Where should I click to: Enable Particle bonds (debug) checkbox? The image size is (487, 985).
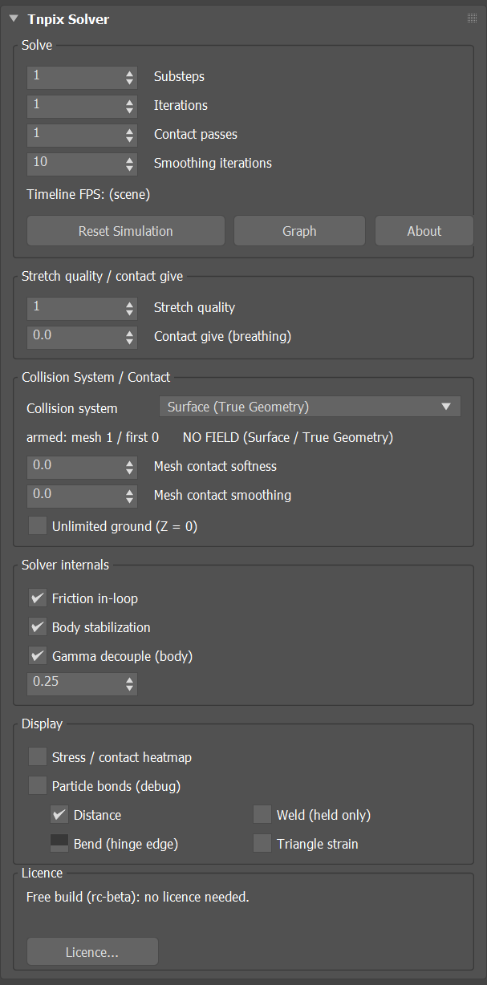37,786
